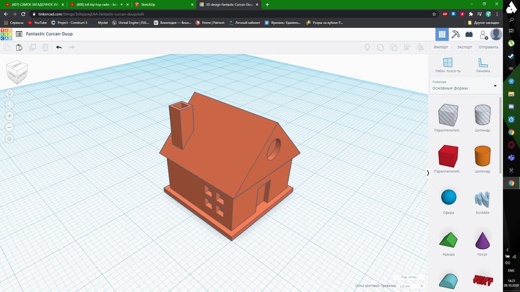Toggle perspective/orthographic view button
This screenshot has width=520, height=292.
9,138
